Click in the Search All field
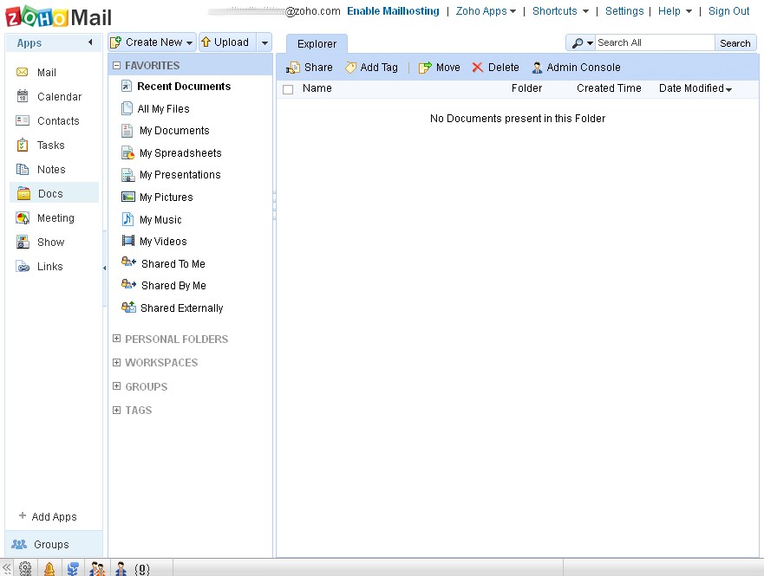This screenshot has width=764, height=576. 655,42
